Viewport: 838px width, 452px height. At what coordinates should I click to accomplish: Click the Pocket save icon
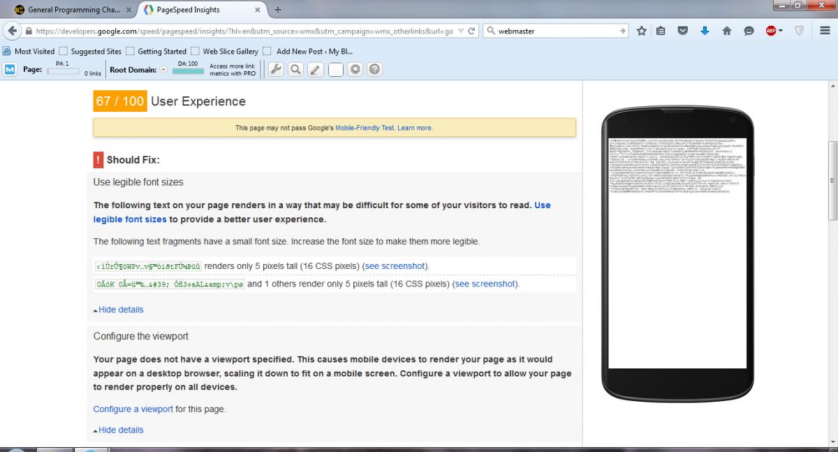[683, 31]
